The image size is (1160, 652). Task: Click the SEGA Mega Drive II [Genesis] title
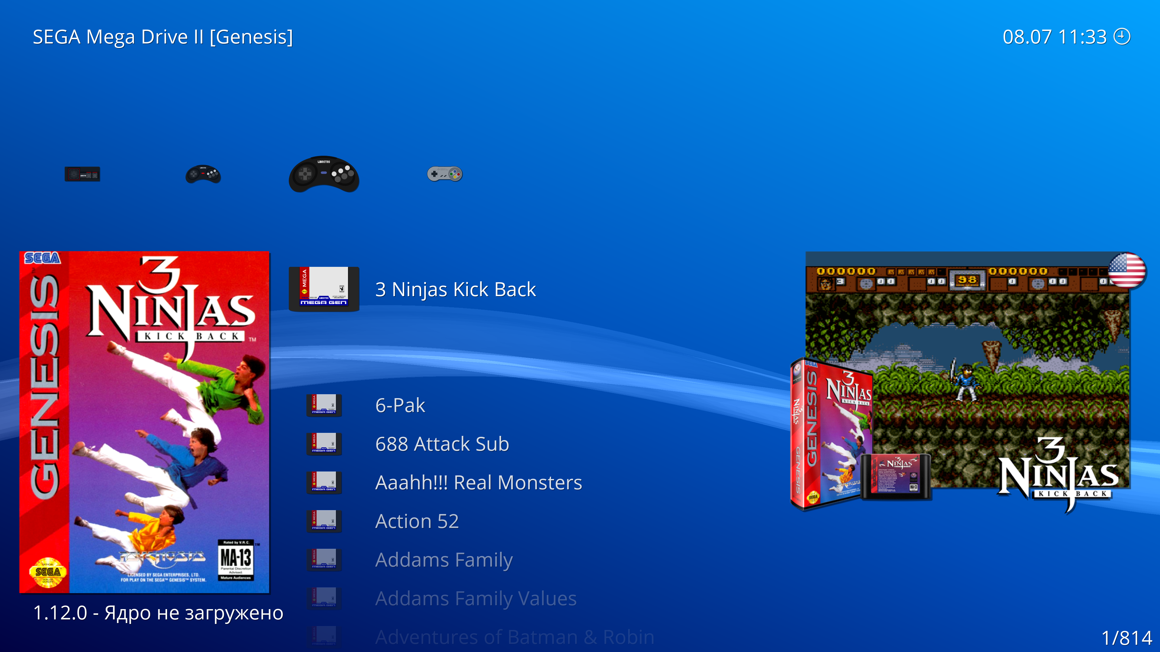163,37
